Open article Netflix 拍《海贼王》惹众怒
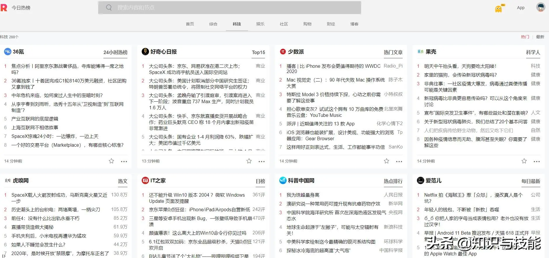The height and width of the screenshot is (258, 549). [x=473, y=198]
